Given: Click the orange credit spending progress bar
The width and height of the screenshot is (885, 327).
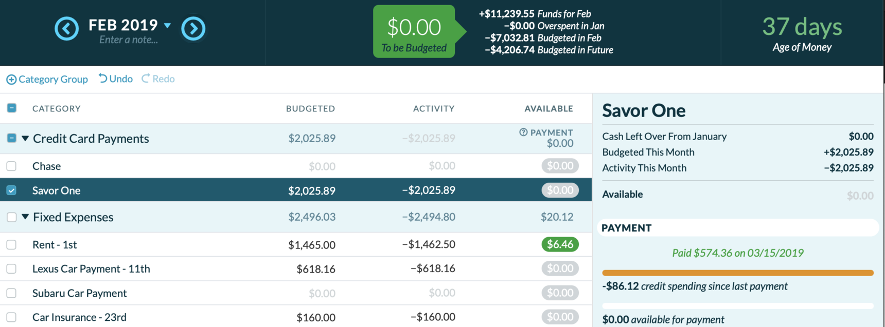Looking at the screenshot, I should click(737, 273).
